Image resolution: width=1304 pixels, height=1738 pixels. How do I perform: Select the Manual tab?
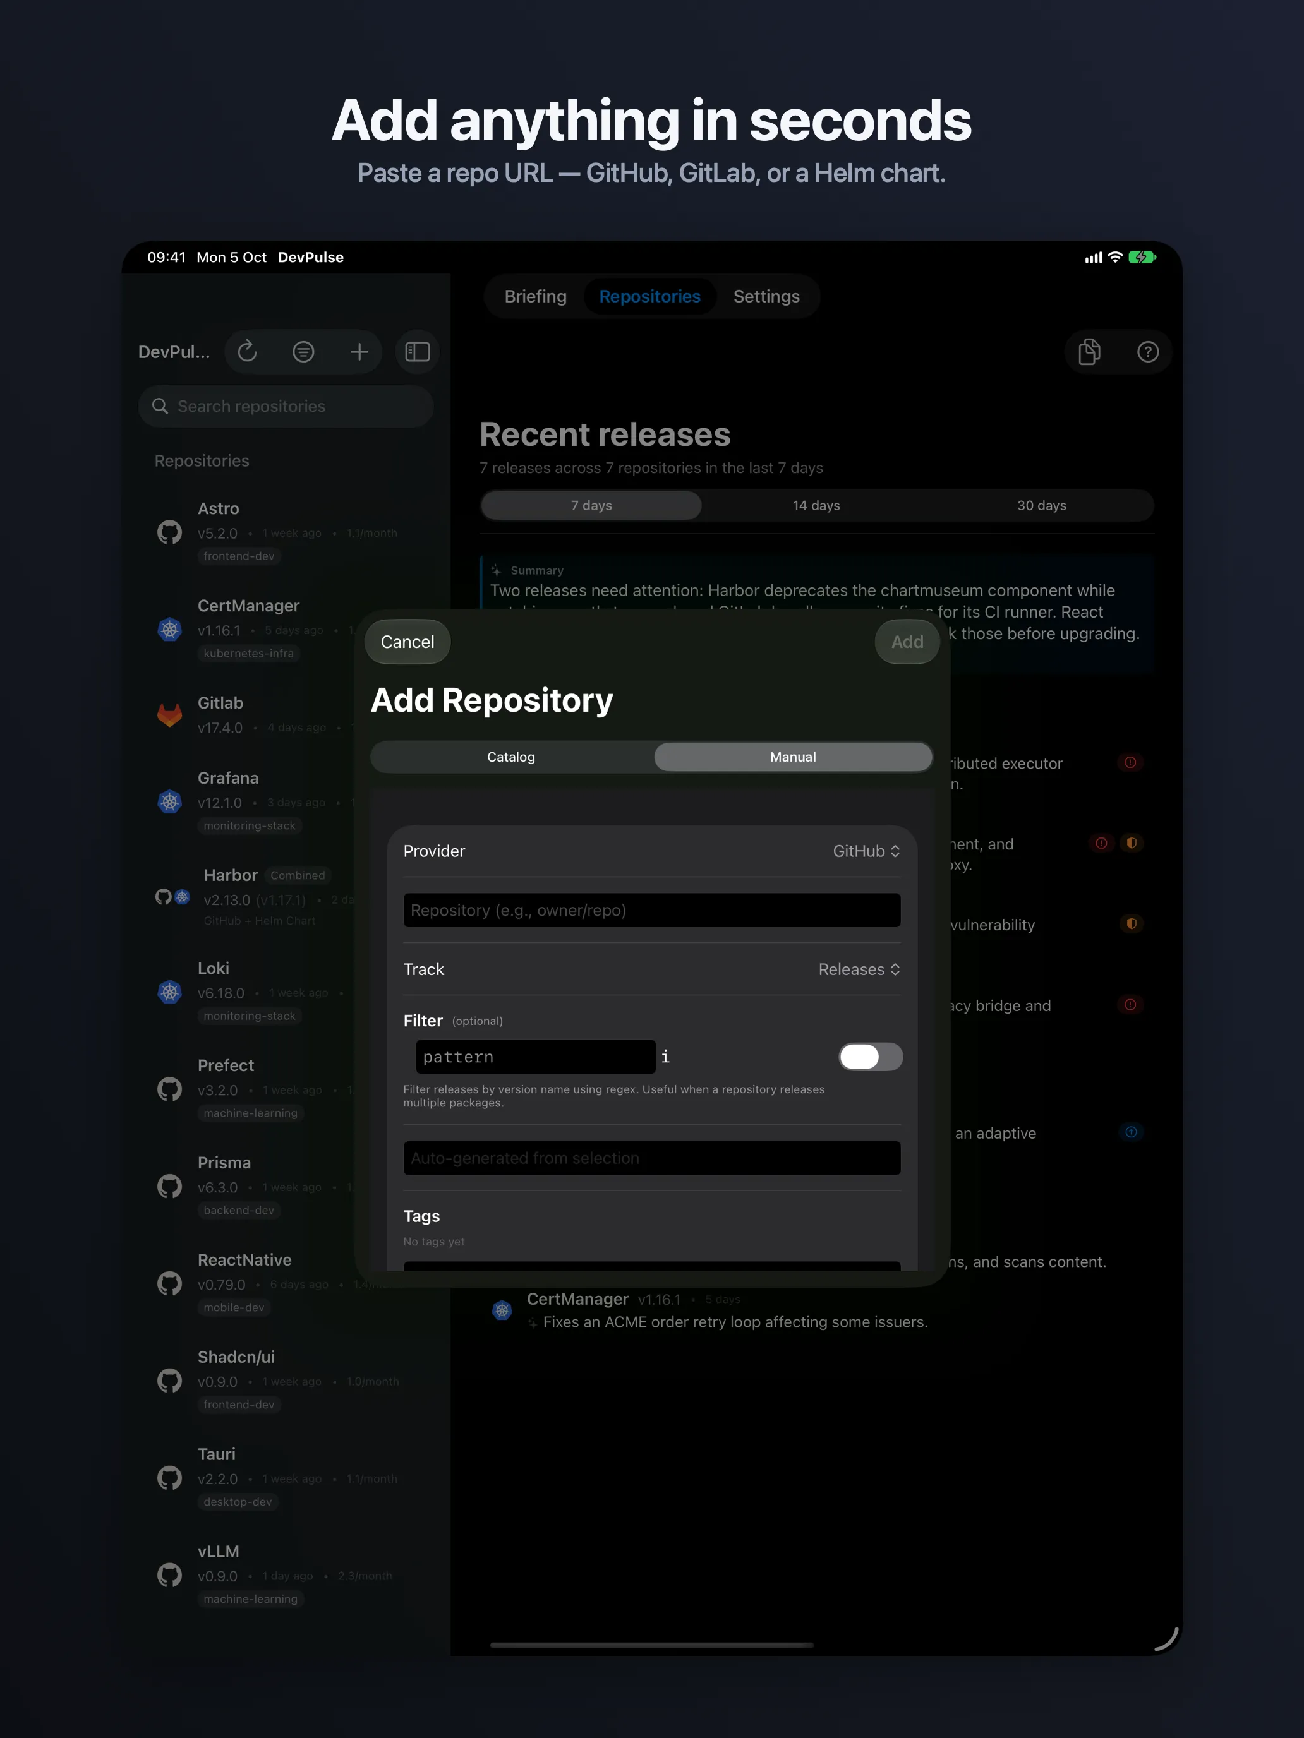point(793,757)
